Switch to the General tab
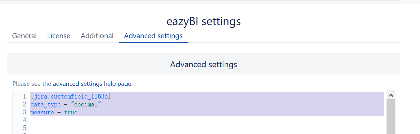Image resolution: width=420 pixels, height=134 pixels. pyautogui.click(x=25, y=36)
